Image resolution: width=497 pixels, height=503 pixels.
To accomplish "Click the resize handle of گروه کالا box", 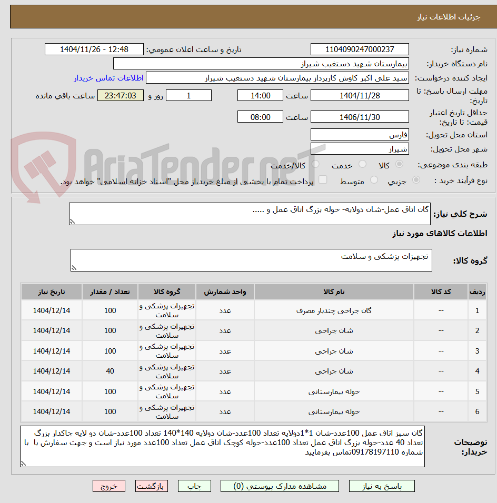I will pyautogui.click(x=74, y=268).
